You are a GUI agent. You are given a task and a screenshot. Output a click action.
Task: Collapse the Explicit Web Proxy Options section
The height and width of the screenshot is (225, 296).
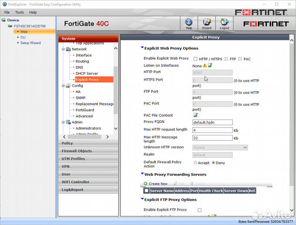point(142,48)
